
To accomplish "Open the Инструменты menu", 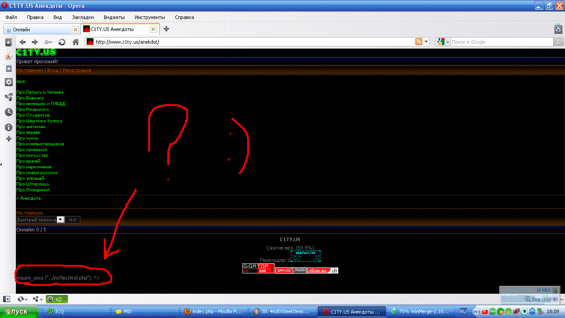I will (150, 17).
